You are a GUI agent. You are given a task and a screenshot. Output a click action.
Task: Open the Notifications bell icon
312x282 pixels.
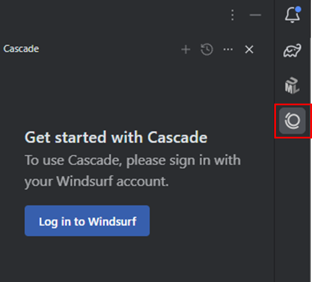[x=292, y=15]
